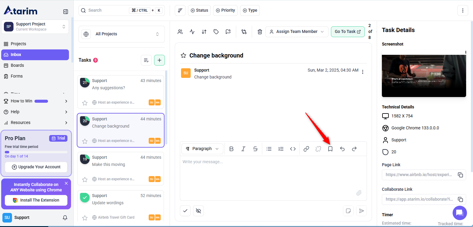
Task: Go to Projects in sidebar
Action: (x=18, y=44)
